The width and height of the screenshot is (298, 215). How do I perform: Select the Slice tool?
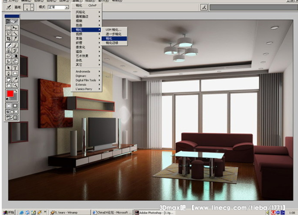(x=15, y=39)
